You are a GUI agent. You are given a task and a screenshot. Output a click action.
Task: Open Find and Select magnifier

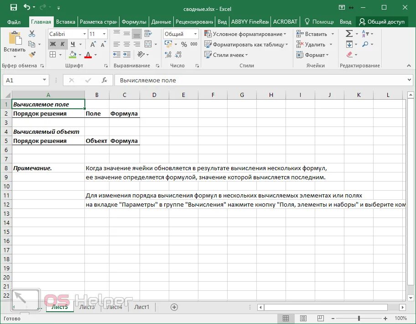(x=365, y=44)
